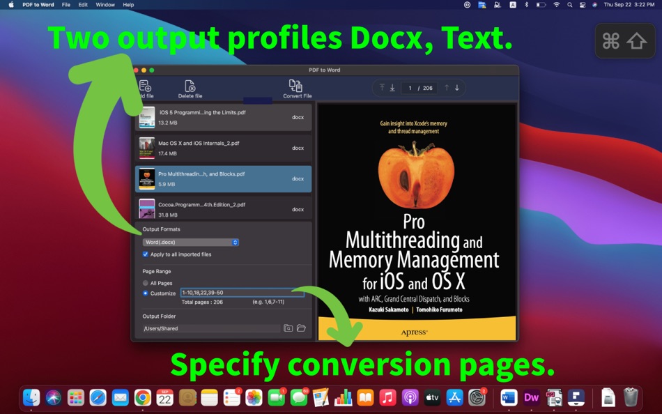Open Finder from the dock
Screen dimensions: 662x414
31,397
